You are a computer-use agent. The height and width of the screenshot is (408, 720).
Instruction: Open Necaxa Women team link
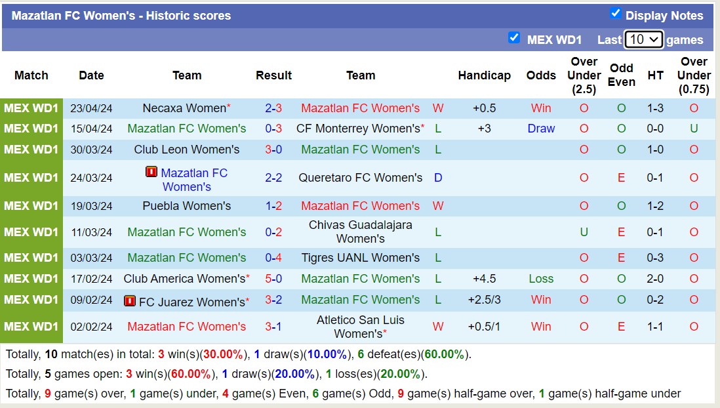(x=184, y=108)
